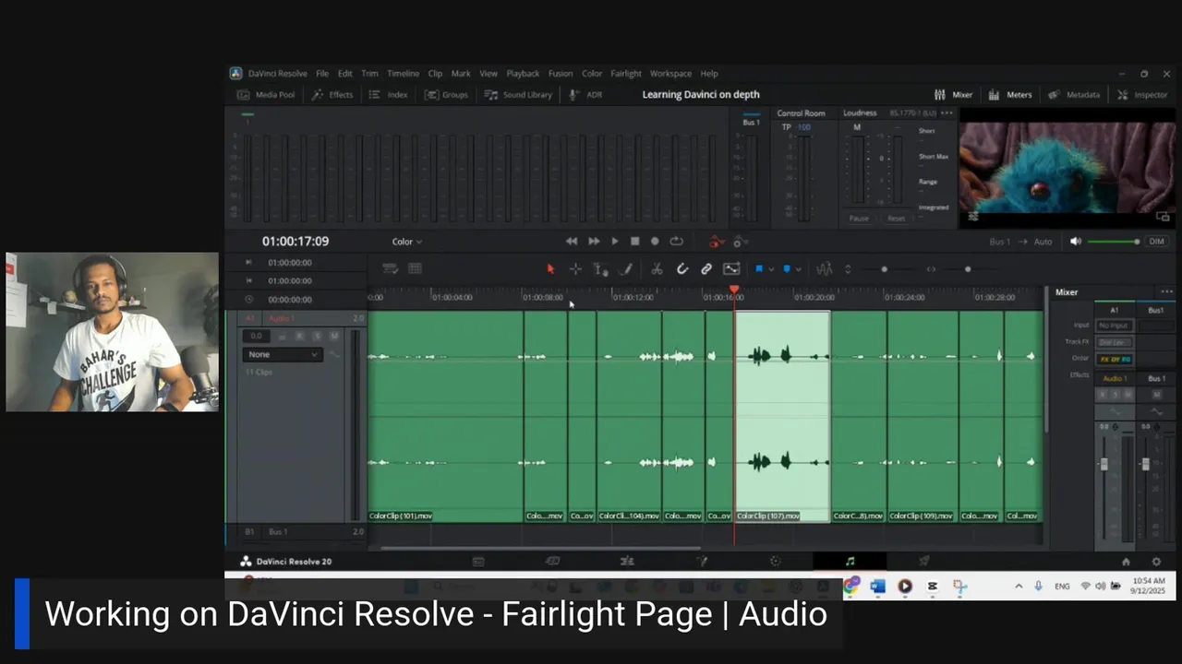Screen dimensions: 1182x664
Task: Open the Workspace menu
Action: [670, 74]
